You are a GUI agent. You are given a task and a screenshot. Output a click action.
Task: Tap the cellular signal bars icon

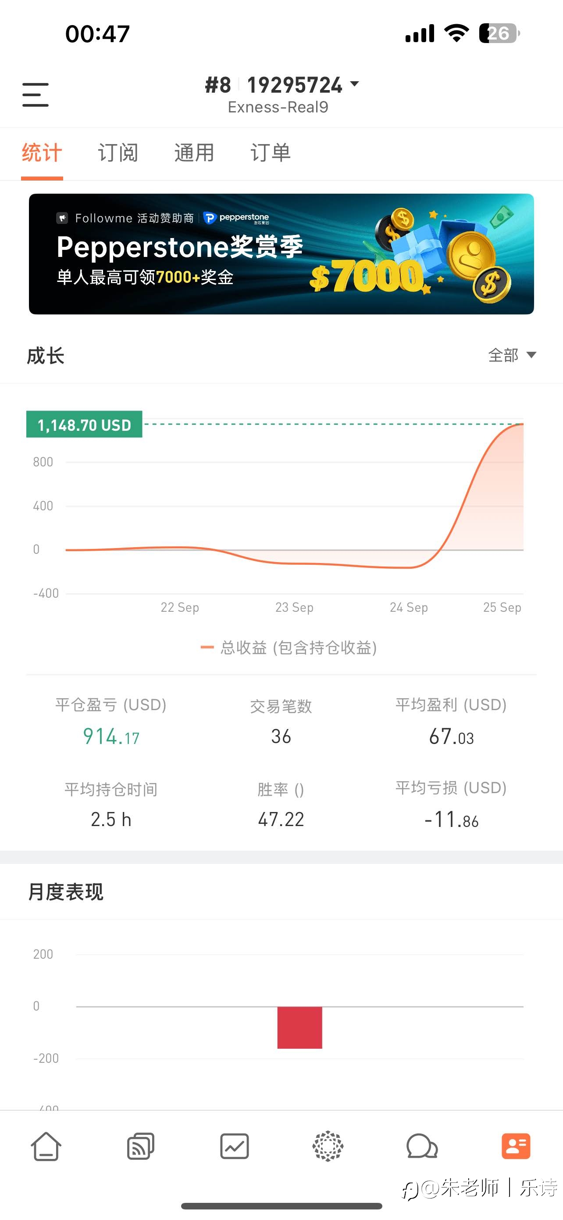click(420, 34)
